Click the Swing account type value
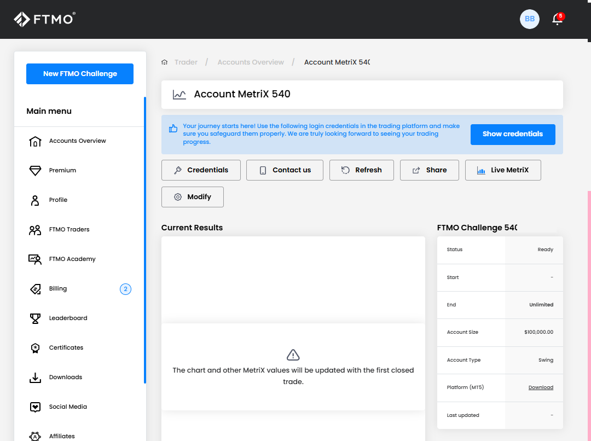The width and height of the screenshot is (591, 441). point(546,360)
